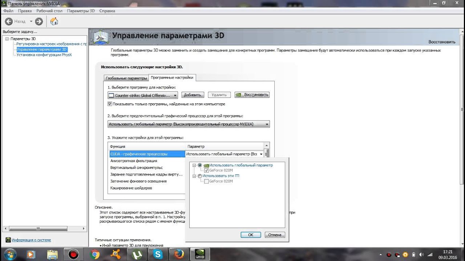Open the 'Рабочий стол' menu
The image size is (465, 261).
point(49,11)
